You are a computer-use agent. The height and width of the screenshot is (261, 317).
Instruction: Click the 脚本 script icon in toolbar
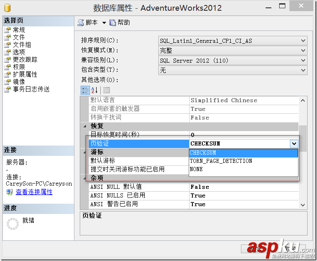click(81, 23)
